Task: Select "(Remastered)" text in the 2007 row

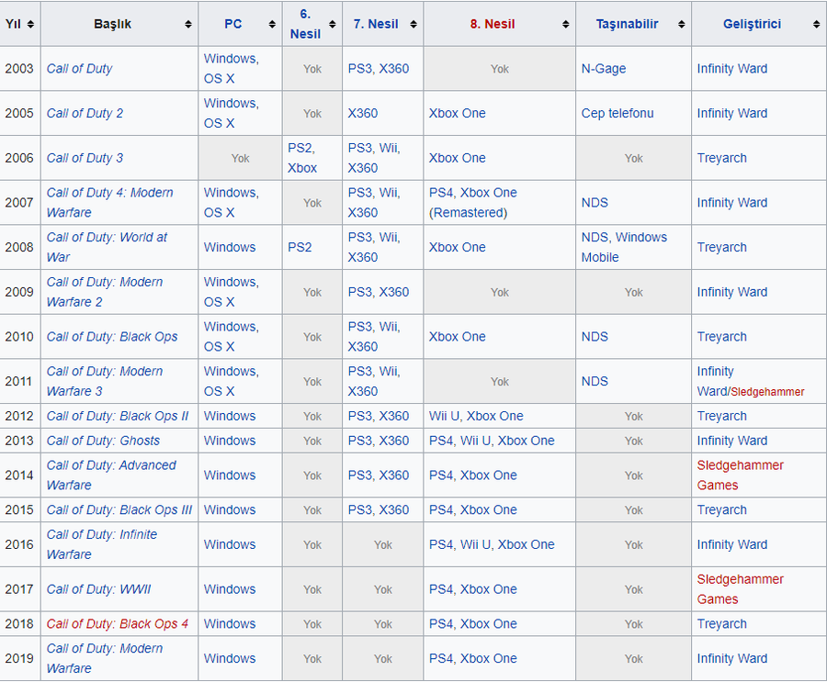Action: (x=468, y=213)
